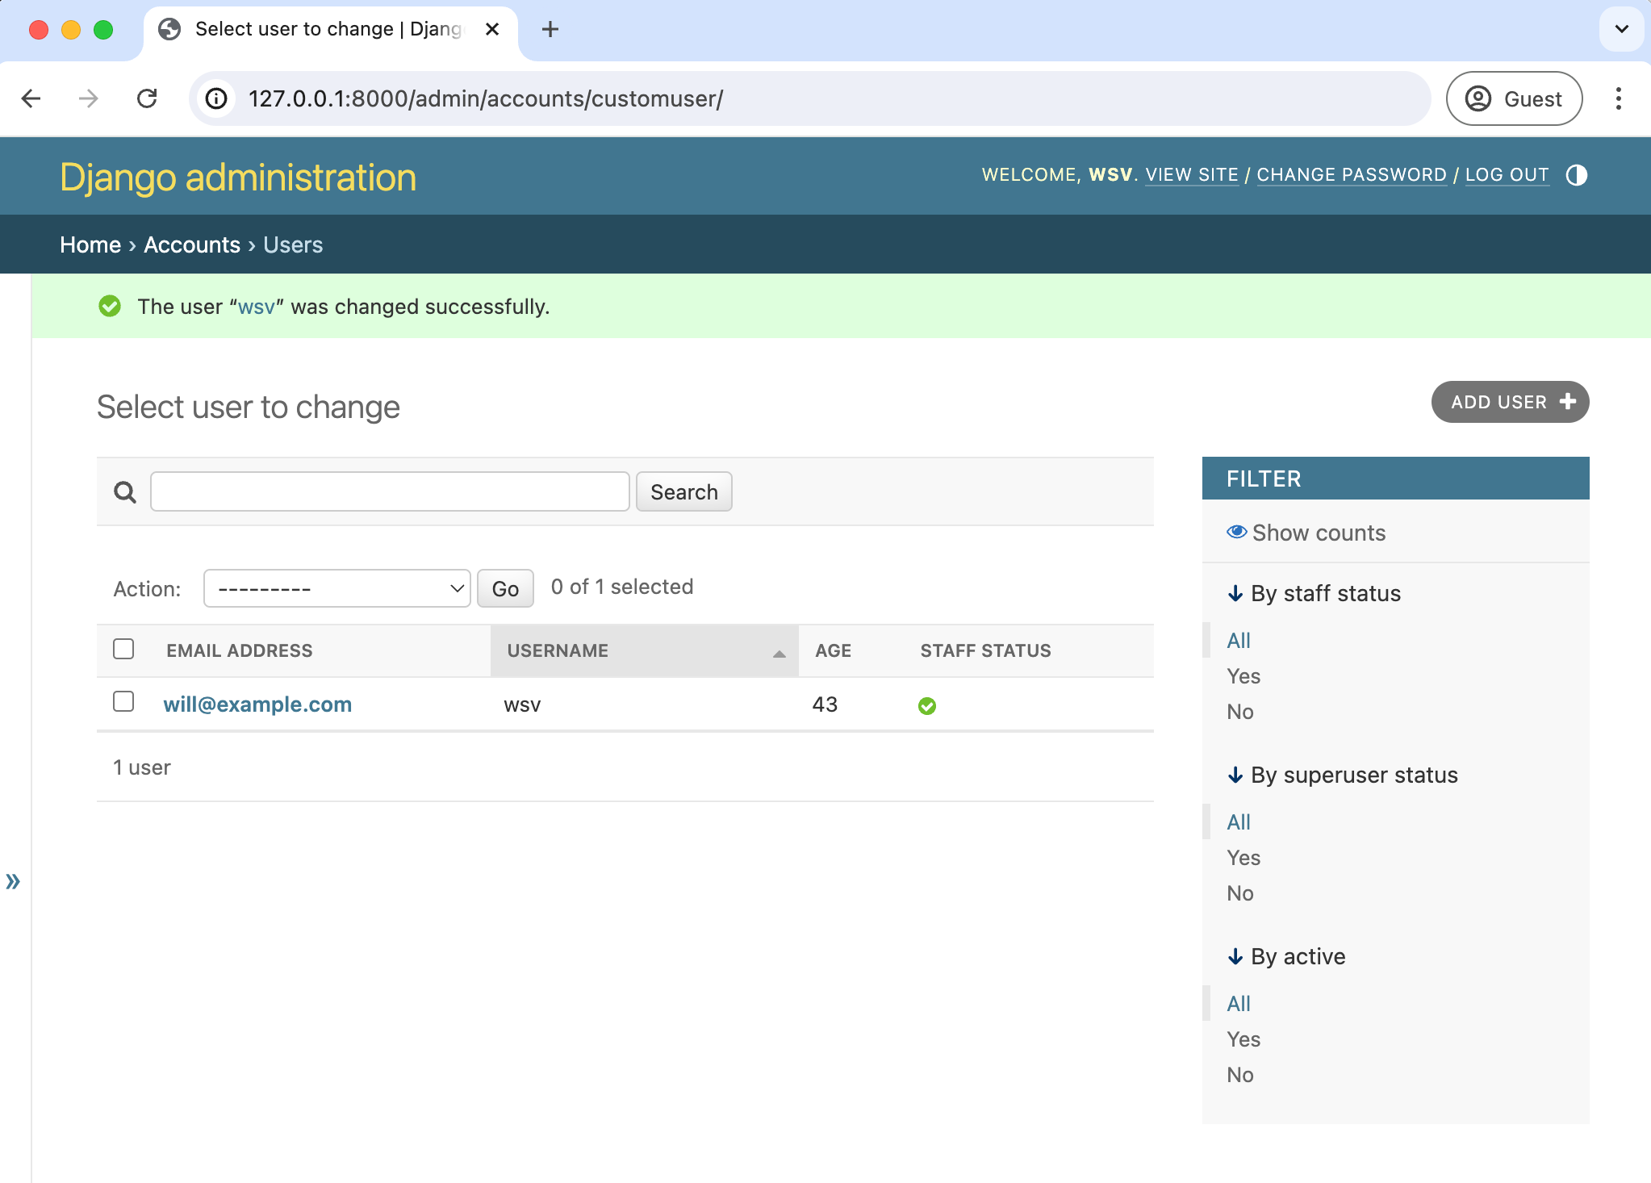Open the will@example.com user record

click(x=257, y=704)
